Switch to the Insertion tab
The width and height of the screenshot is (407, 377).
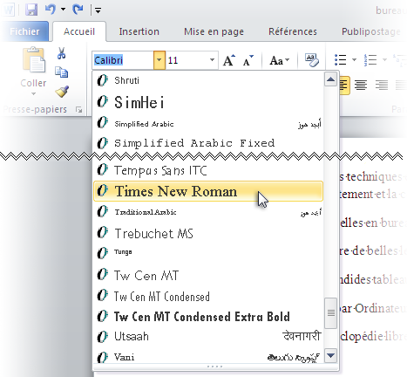[x=139, y=31]
